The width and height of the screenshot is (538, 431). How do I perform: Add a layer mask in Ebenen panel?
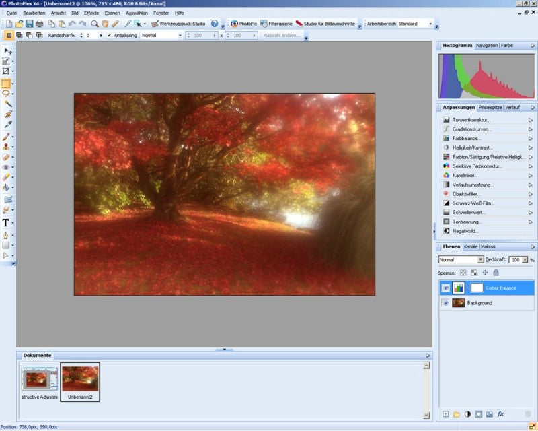pyautogui.click(x=478, y=414)
